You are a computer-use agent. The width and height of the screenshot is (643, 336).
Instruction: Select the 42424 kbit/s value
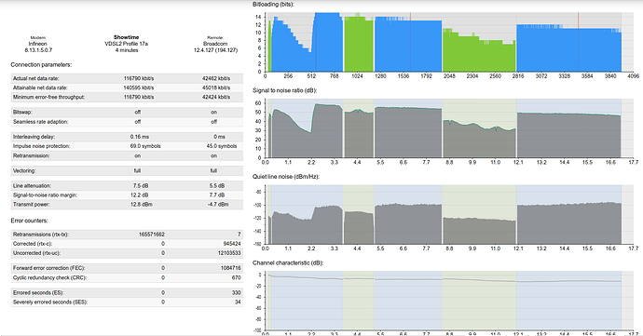216,97
